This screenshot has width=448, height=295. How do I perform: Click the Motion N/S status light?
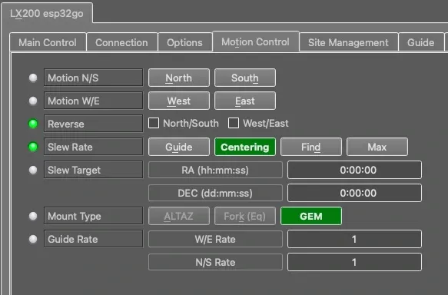point(33,78)
